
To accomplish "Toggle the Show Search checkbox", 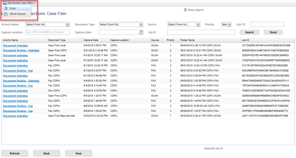I will click(185, 10).
